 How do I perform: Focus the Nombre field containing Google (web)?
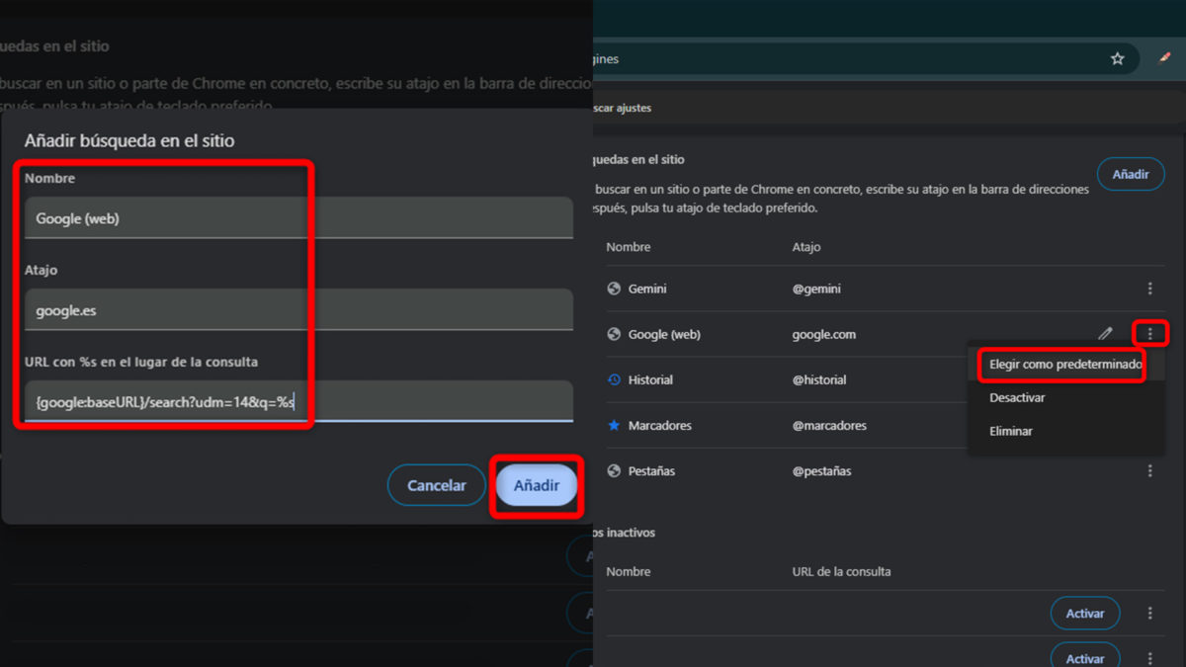(298, 218)
